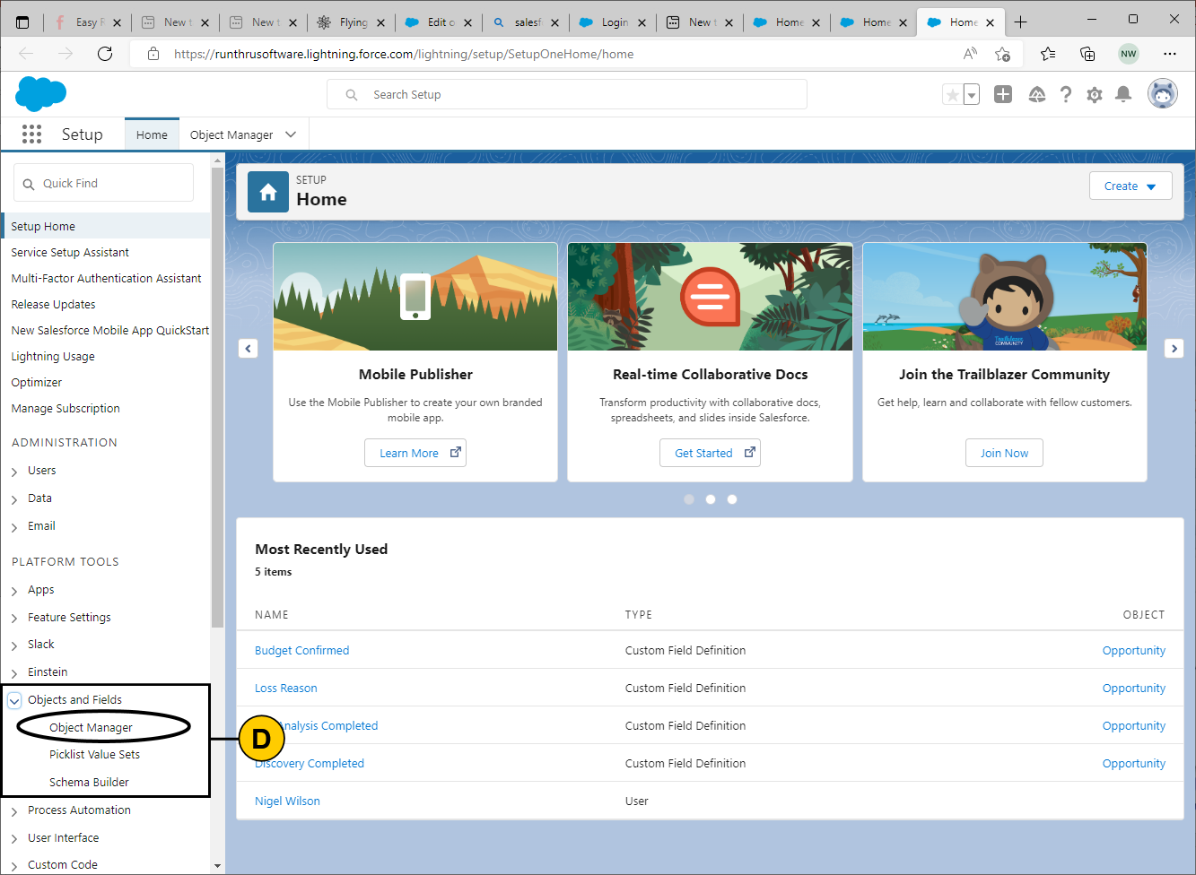The height and width of the screenshot is (875, 1196).
Task: Select the third carousel indicator dot
Action: tap(732, 499)
